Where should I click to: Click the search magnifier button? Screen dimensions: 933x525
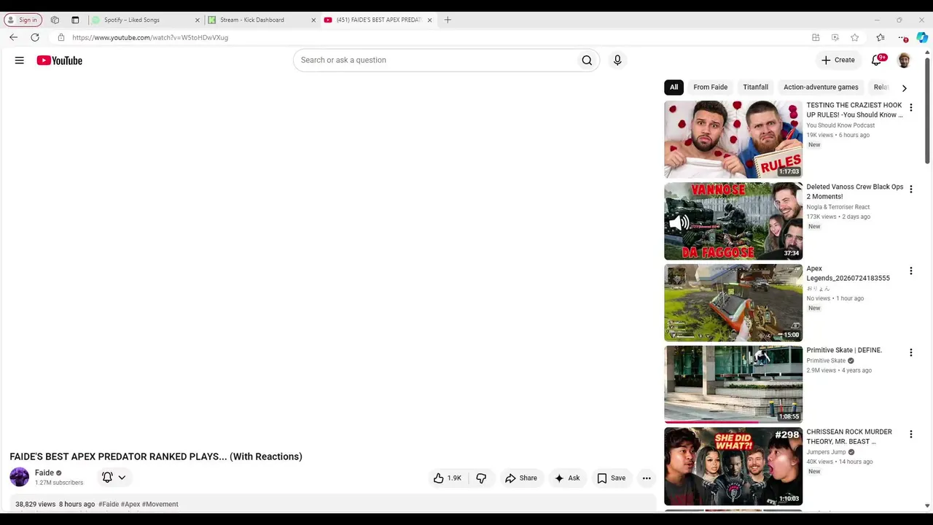click(587, 61)
